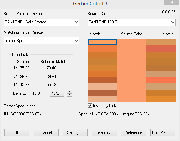Select the eighth tan swatch in right Match column
The image size is (180, 141).
tap(161, 87)
